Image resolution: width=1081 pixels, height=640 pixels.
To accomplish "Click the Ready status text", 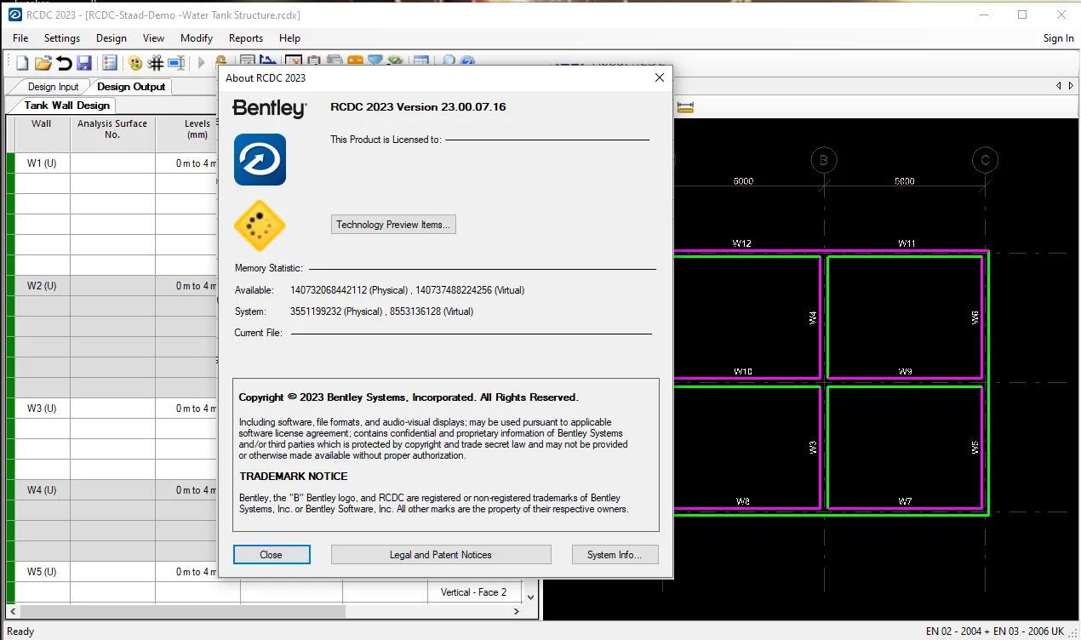I will tap(20, 631).
